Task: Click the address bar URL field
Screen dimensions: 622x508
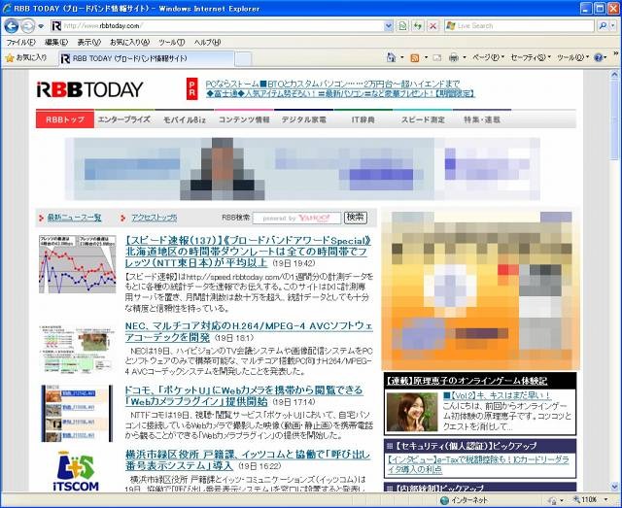Action: tap(218, 26)
